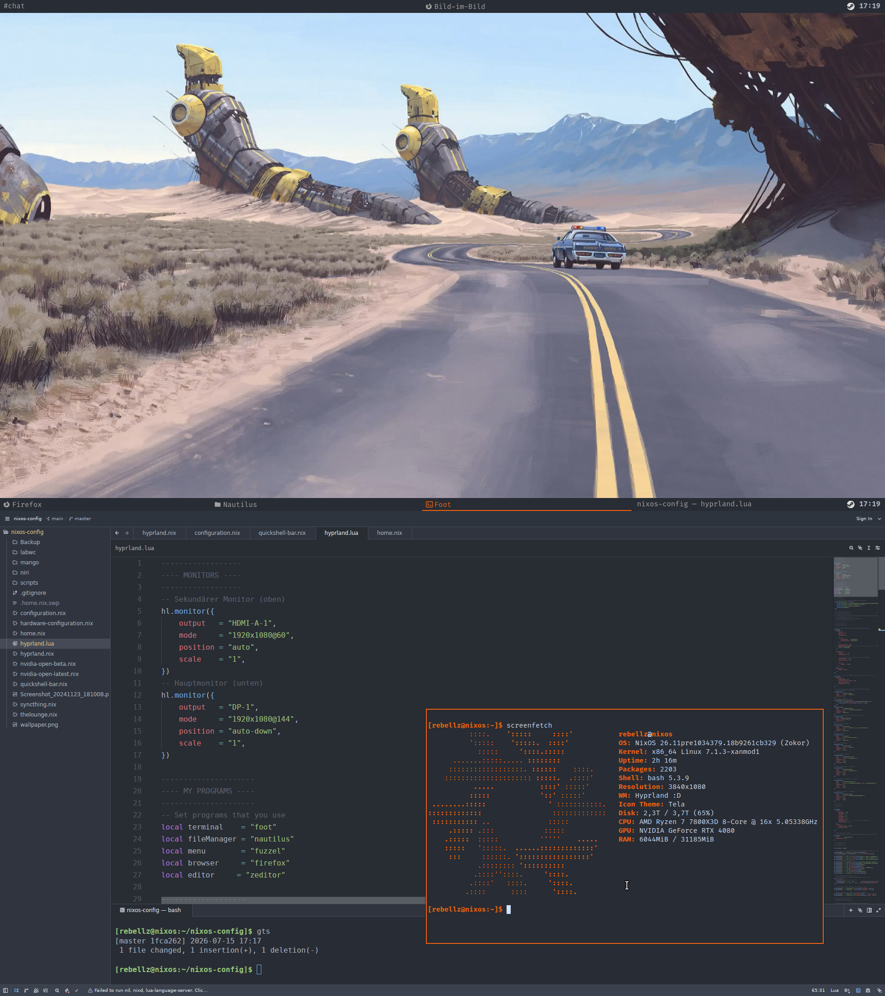Click the hyprland.lua breadcrumb path

tap(135, 548)
